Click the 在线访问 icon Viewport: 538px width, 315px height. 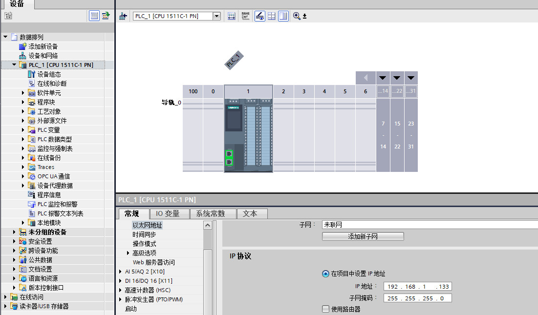coord(14,297)
